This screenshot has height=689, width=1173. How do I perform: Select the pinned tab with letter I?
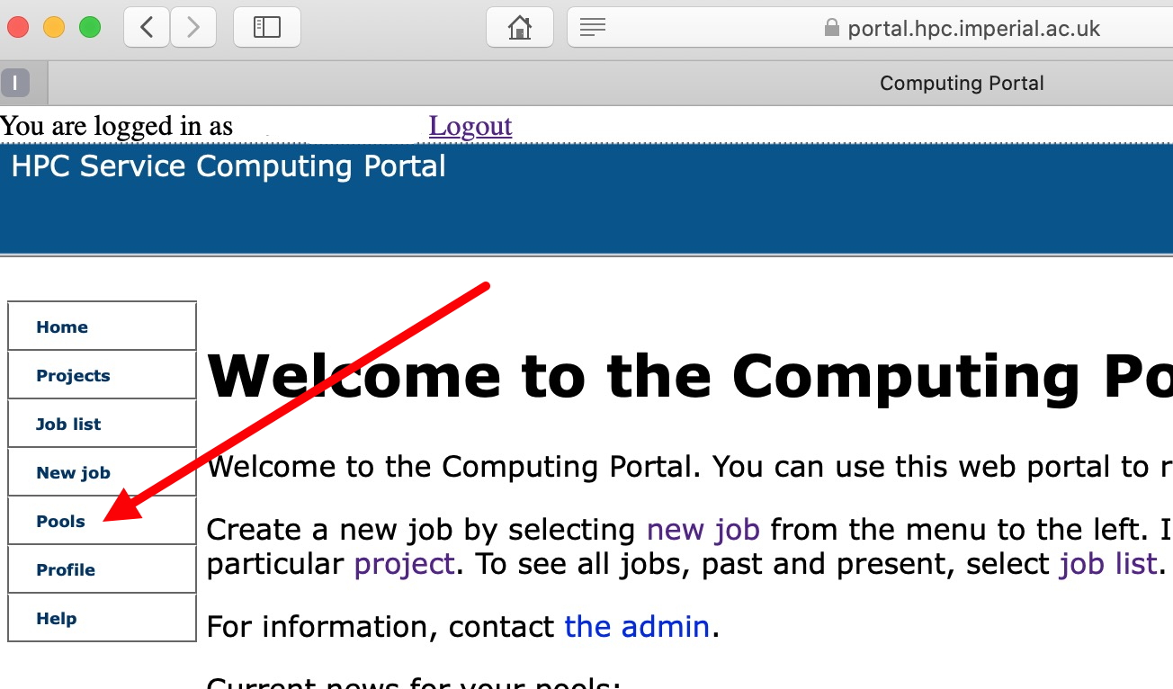[x=15, y=84]
